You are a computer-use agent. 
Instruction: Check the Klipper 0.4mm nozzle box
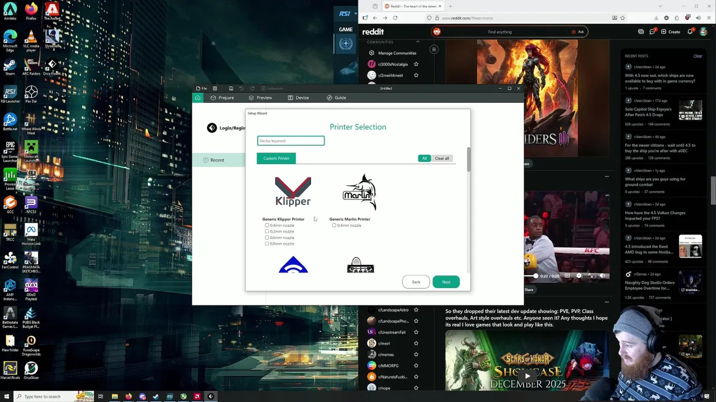pos(267,226)
